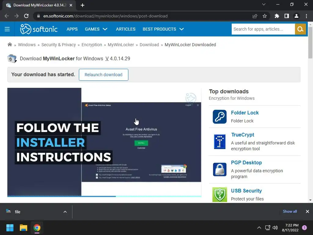The width and height of the screenshot is (313, 235).
Task: Focus the Search for apps field
Action: click(263, 29)
